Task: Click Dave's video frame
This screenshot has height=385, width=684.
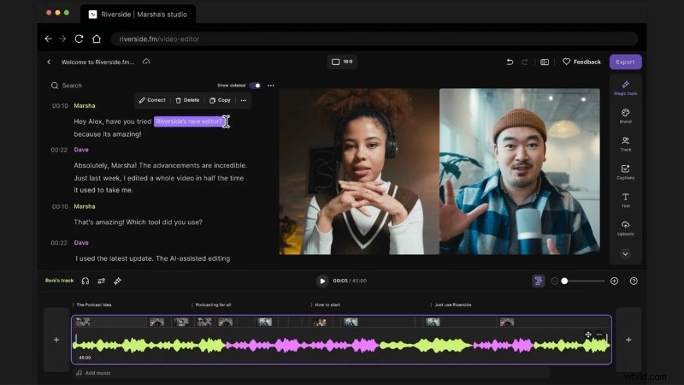Action: pos(520,172)
